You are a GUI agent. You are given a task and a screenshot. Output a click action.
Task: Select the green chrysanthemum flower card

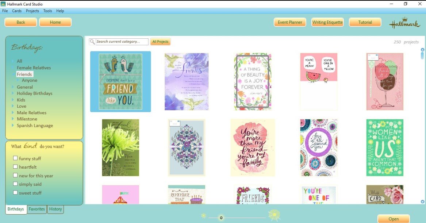point(120,147)
